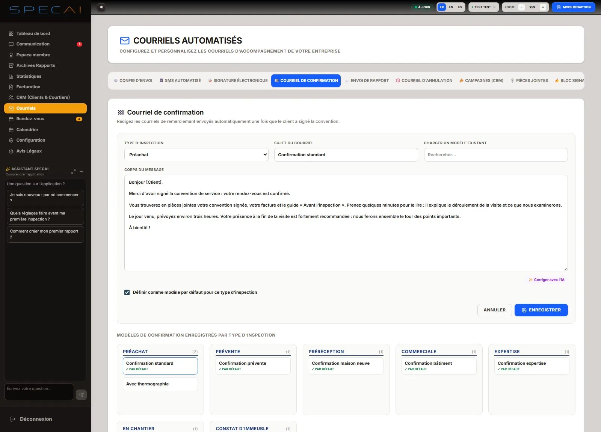
Task: Go to Espace membre
Action: [45, 55]
